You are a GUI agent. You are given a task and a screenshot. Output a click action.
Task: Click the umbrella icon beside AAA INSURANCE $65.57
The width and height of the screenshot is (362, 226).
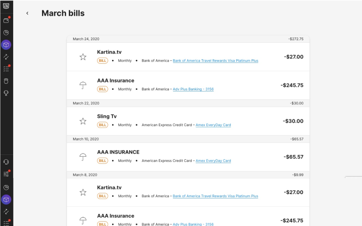[83, 157]
